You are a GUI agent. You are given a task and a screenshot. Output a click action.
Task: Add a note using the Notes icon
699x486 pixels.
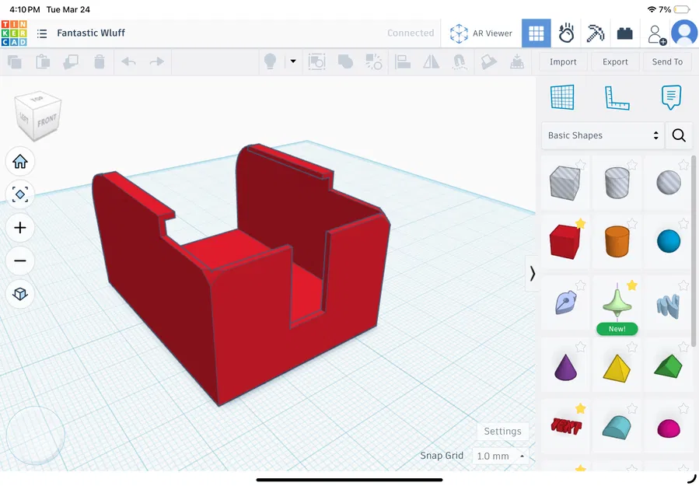671,97
